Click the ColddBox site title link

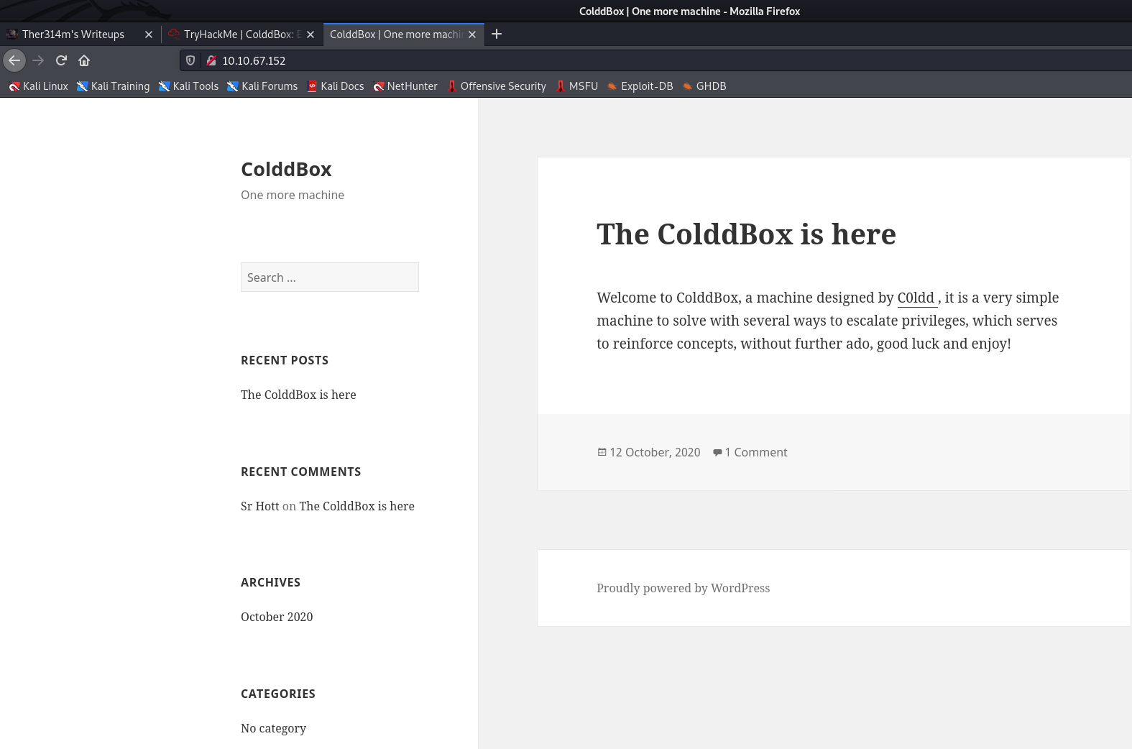coord(286,169)
